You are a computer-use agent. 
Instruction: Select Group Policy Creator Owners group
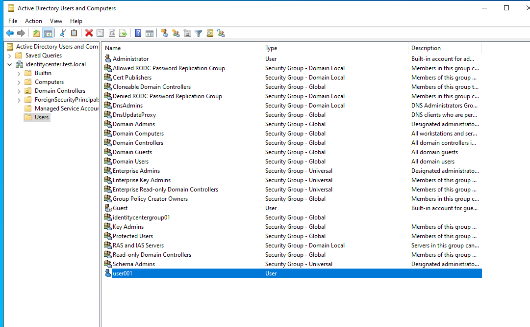tap(150, 199)
